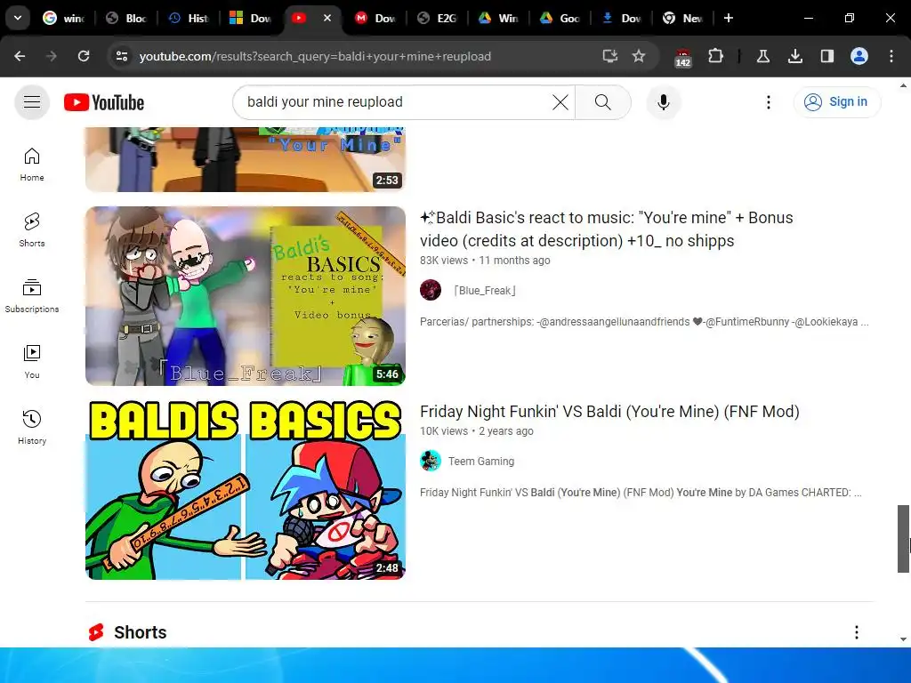Open Subscriptions in the left sidebar
Viewport: 911px width, 683px height.
click(32, 295)
